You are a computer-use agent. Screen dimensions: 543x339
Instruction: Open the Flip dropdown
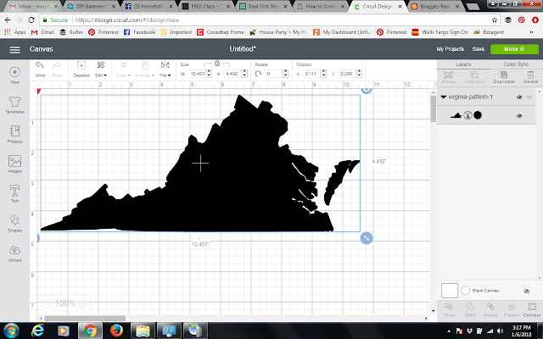[x=165, y=69]
